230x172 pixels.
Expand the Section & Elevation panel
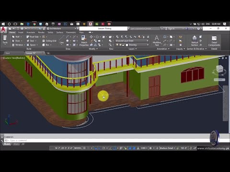(196, 49)
